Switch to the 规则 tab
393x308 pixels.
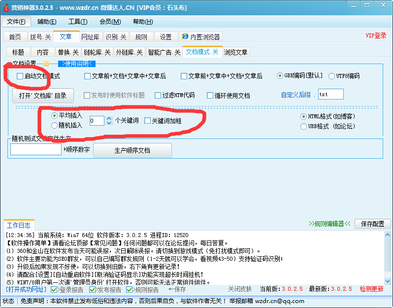[141, 37]
